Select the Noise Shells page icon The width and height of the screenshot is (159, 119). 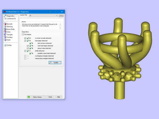pos(5,29)
